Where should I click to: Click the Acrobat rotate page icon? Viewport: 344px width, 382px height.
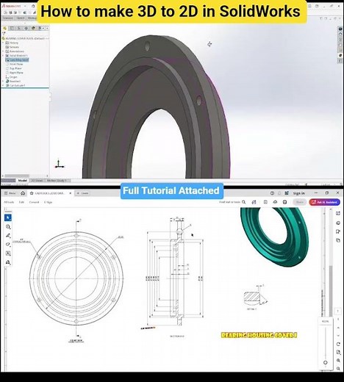pyautogui.click(x=338, y=344)
